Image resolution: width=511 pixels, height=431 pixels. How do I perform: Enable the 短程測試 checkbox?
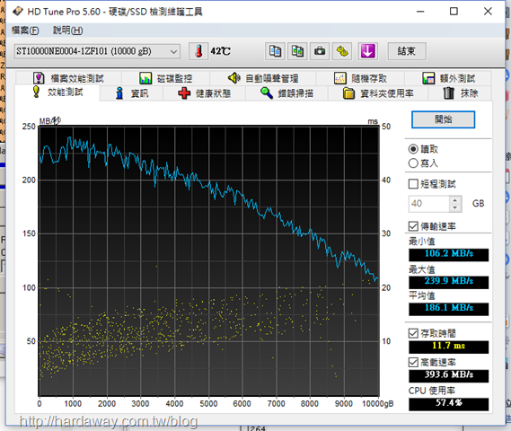[x=413, y=184]
